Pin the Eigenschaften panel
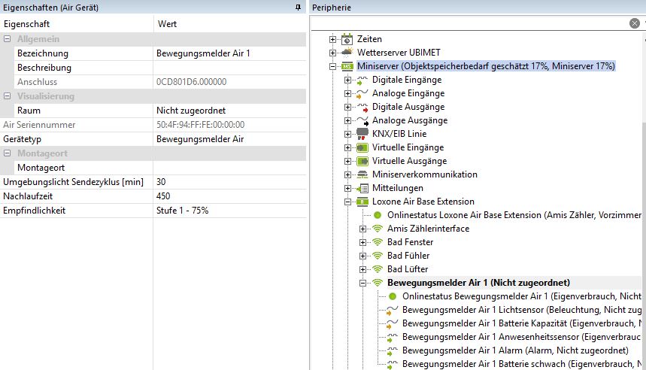Image resolution: width=646 pixels, height=370 pixels. pyautogui.click(x=298, y=8)
